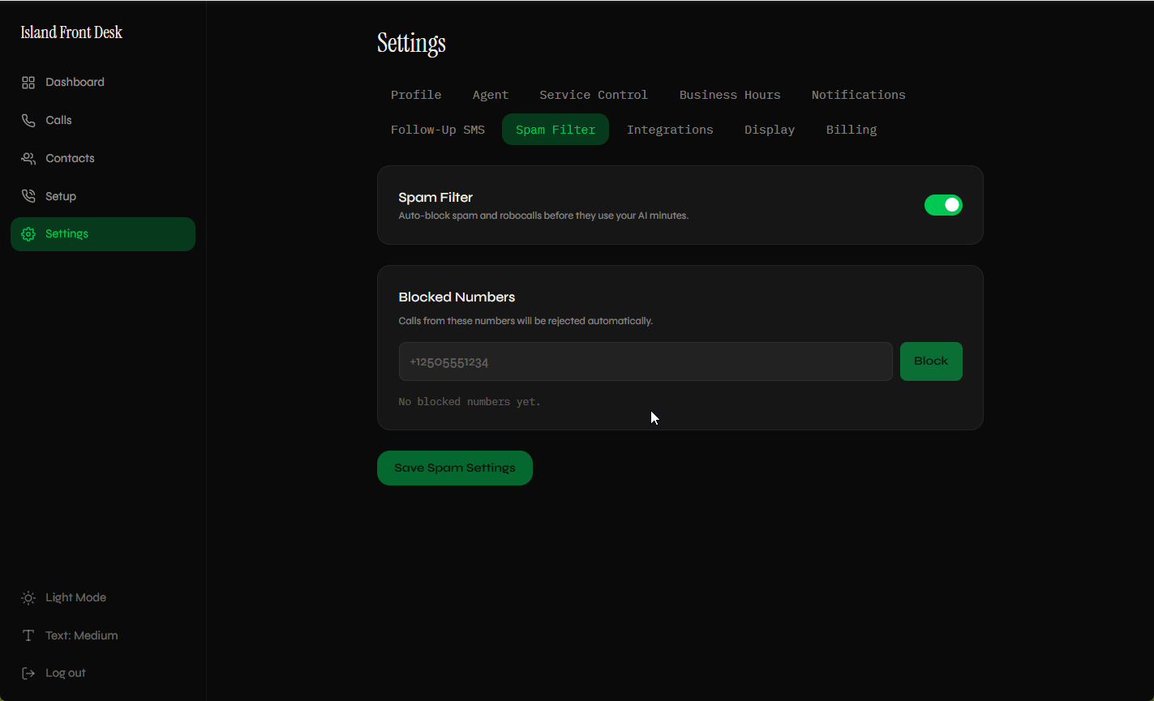1154x701 pixels.
Task: Switch to the Integrations tab
Action: [670, 129]
